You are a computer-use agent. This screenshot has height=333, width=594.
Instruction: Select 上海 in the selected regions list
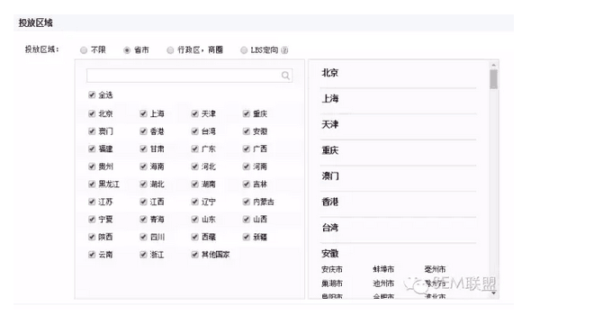pos(330,99)
